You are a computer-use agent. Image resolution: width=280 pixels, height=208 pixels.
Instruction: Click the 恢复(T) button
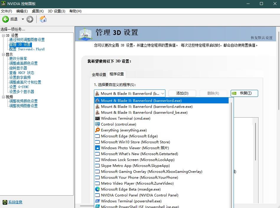click(244, 93)
